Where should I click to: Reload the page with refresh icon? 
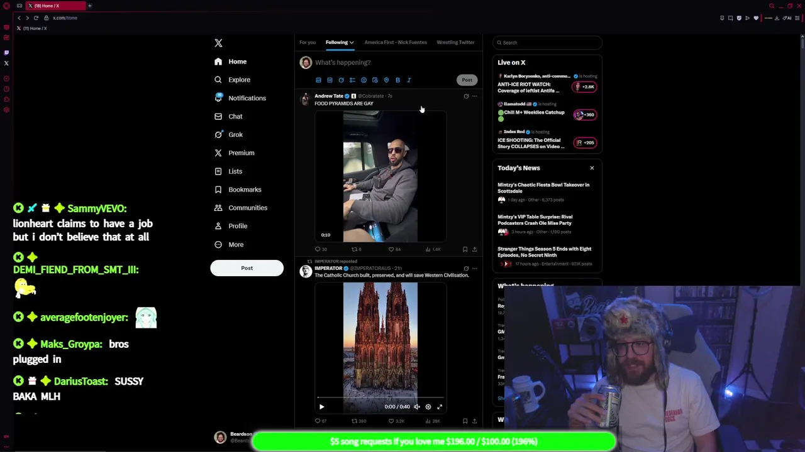[x=36, y=18]
